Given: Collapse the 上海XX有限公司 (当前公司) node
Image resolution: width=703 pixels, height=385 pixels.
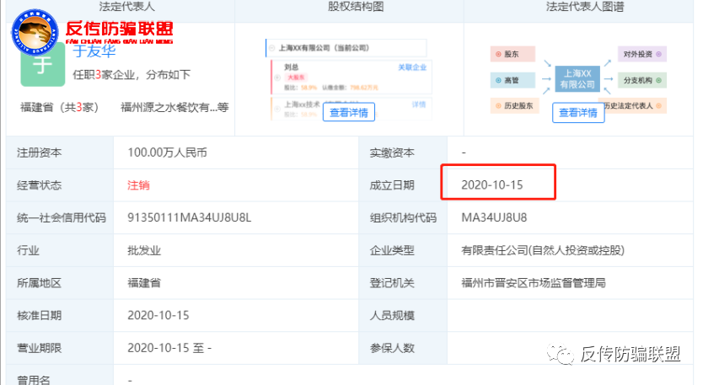Looking at the screenshot, I should 271,48.
